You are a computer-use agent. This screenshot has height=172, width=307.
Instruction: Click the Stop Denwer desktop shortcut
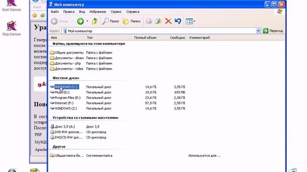[12, 28]
